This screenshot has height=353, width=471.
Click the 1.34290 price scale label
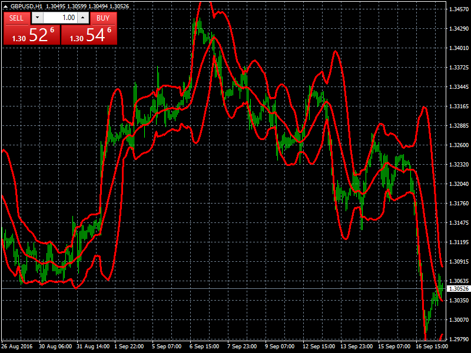coord(459,28)
